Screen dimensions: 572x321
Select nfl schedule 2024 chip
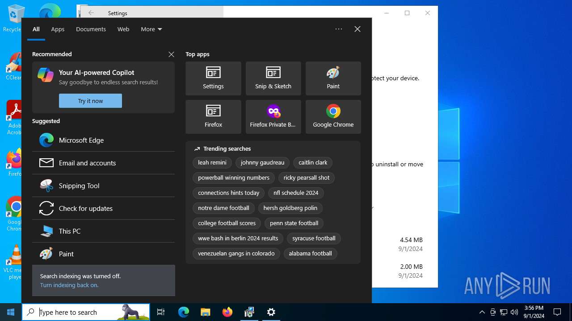(x=296, y=193)
